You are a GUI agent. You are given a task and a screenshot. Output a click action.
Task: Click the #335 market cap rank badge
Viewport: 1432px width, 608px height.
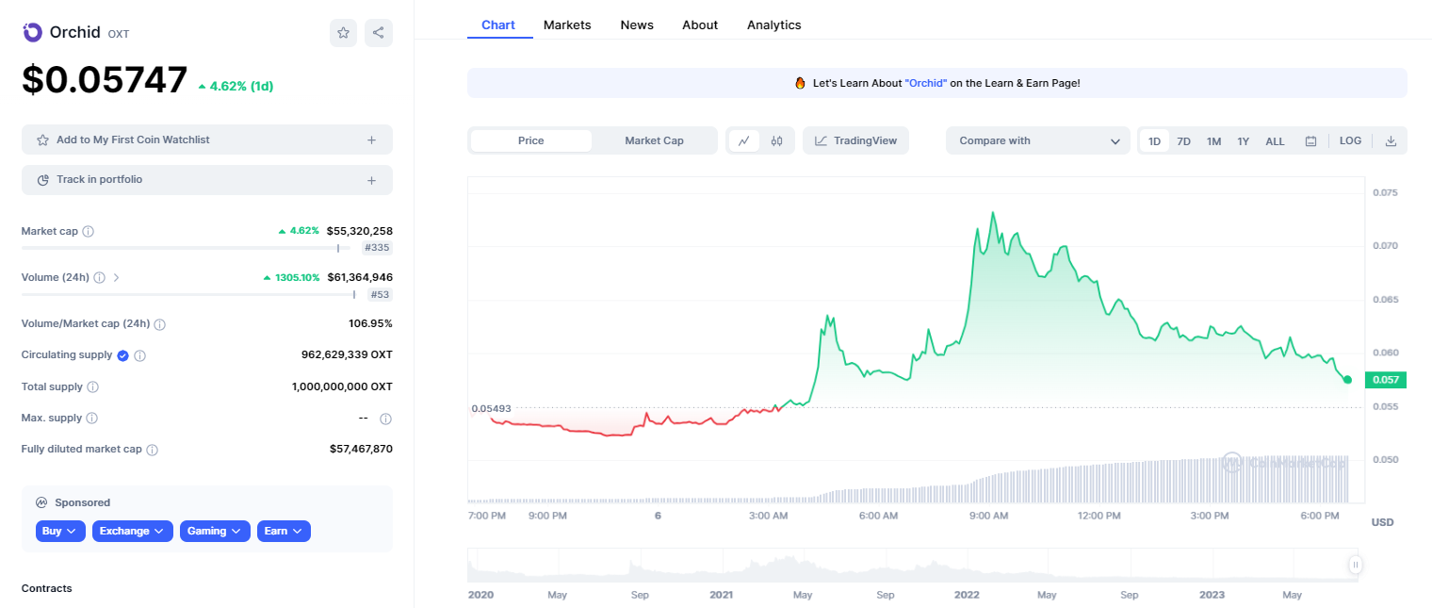point(378,248)
